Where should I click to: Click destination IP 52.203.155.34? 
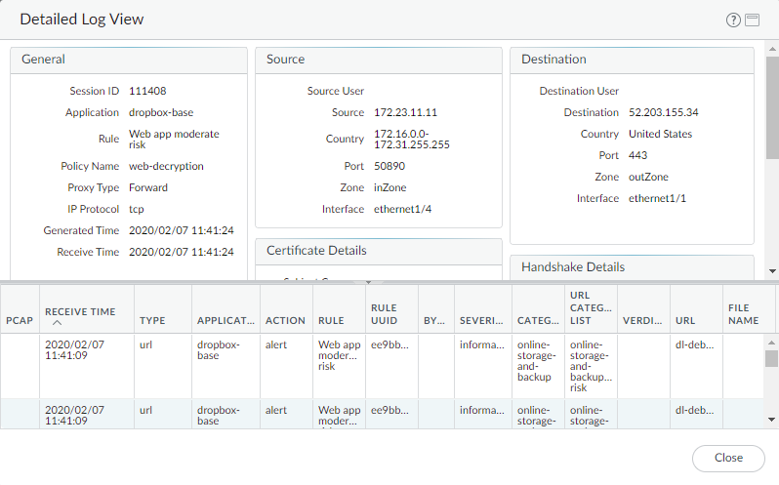[663, 112]
